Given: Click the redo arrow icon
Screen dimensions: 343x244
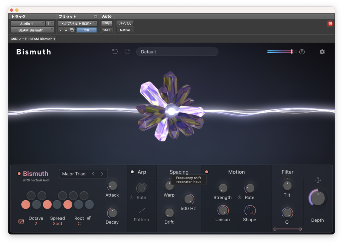Looking at the screenshot, I should click(x=127, y=51).
